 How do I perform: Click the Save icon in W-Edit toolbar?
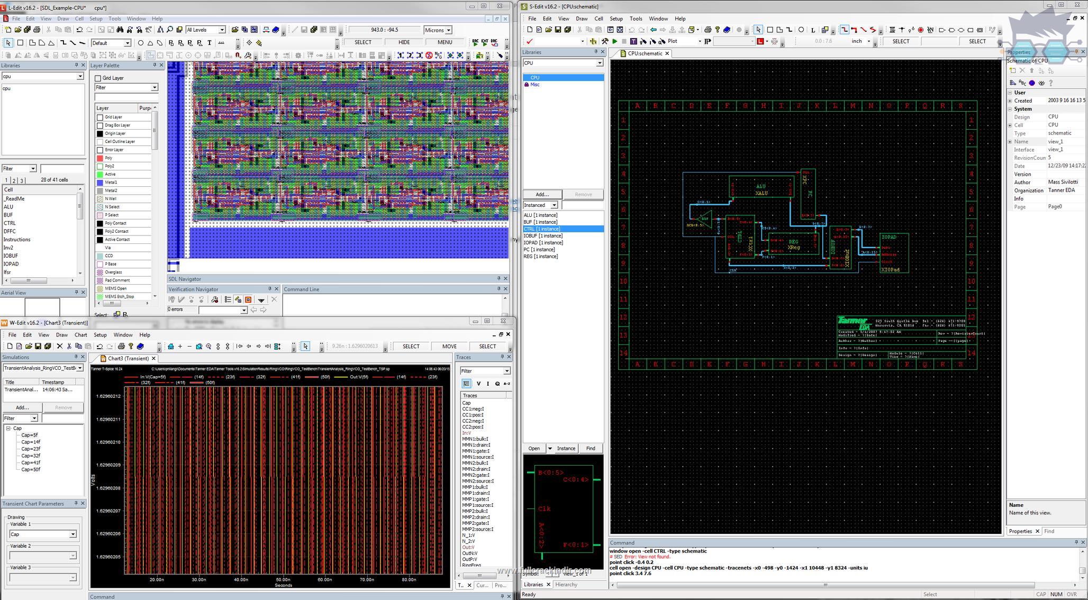point(38,347)
